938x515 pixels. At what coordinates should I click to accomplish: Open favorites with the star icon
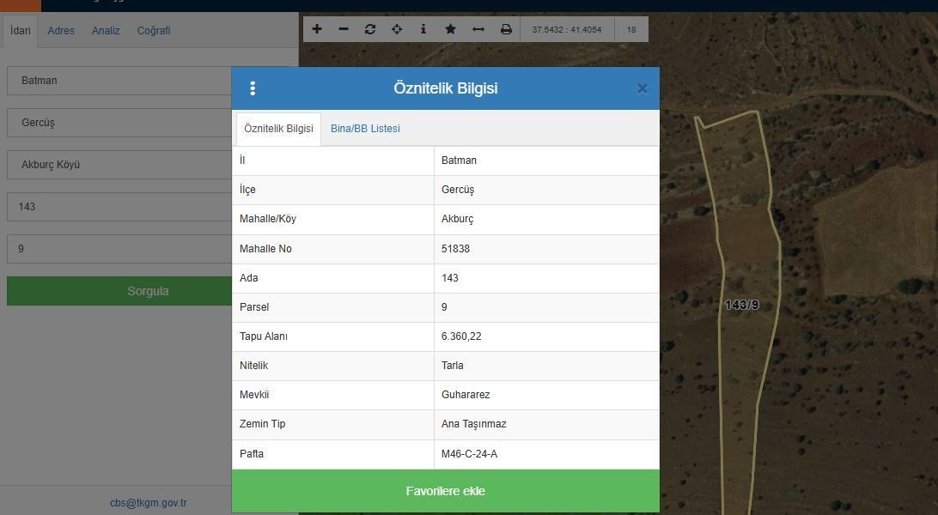click(x=450, y=29)
